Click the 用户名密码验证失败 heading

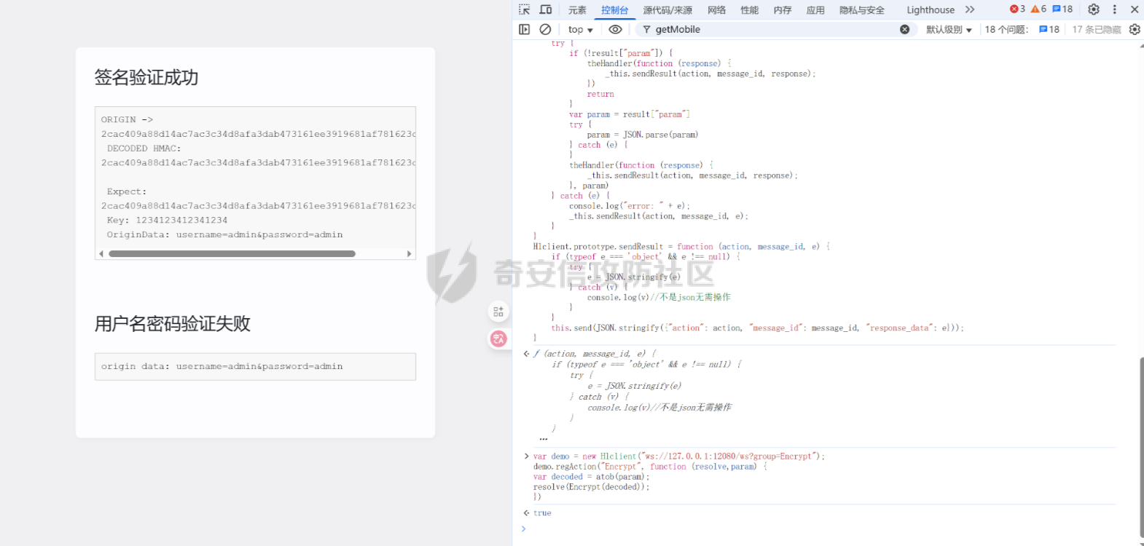point(173,323)
